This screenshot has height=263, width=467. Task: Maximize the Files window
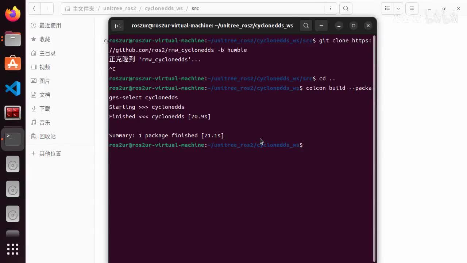pyautogui.click(x=444, y=8)
